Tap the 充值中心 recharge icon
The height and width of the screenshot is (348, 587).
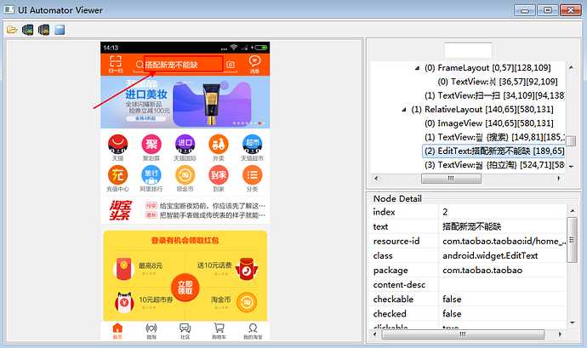point(117,175)
